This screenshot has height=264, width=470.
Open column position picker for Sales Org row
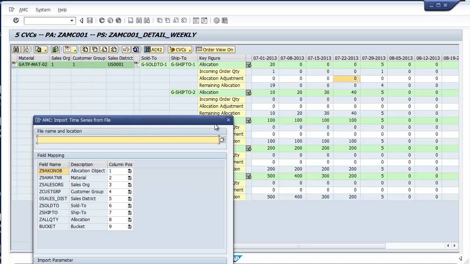point(130,185)
